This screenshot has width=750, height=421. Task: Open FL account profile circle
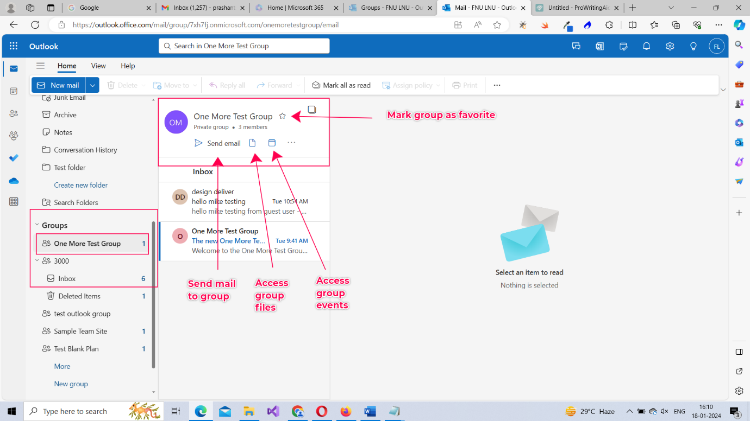(717, 46)
